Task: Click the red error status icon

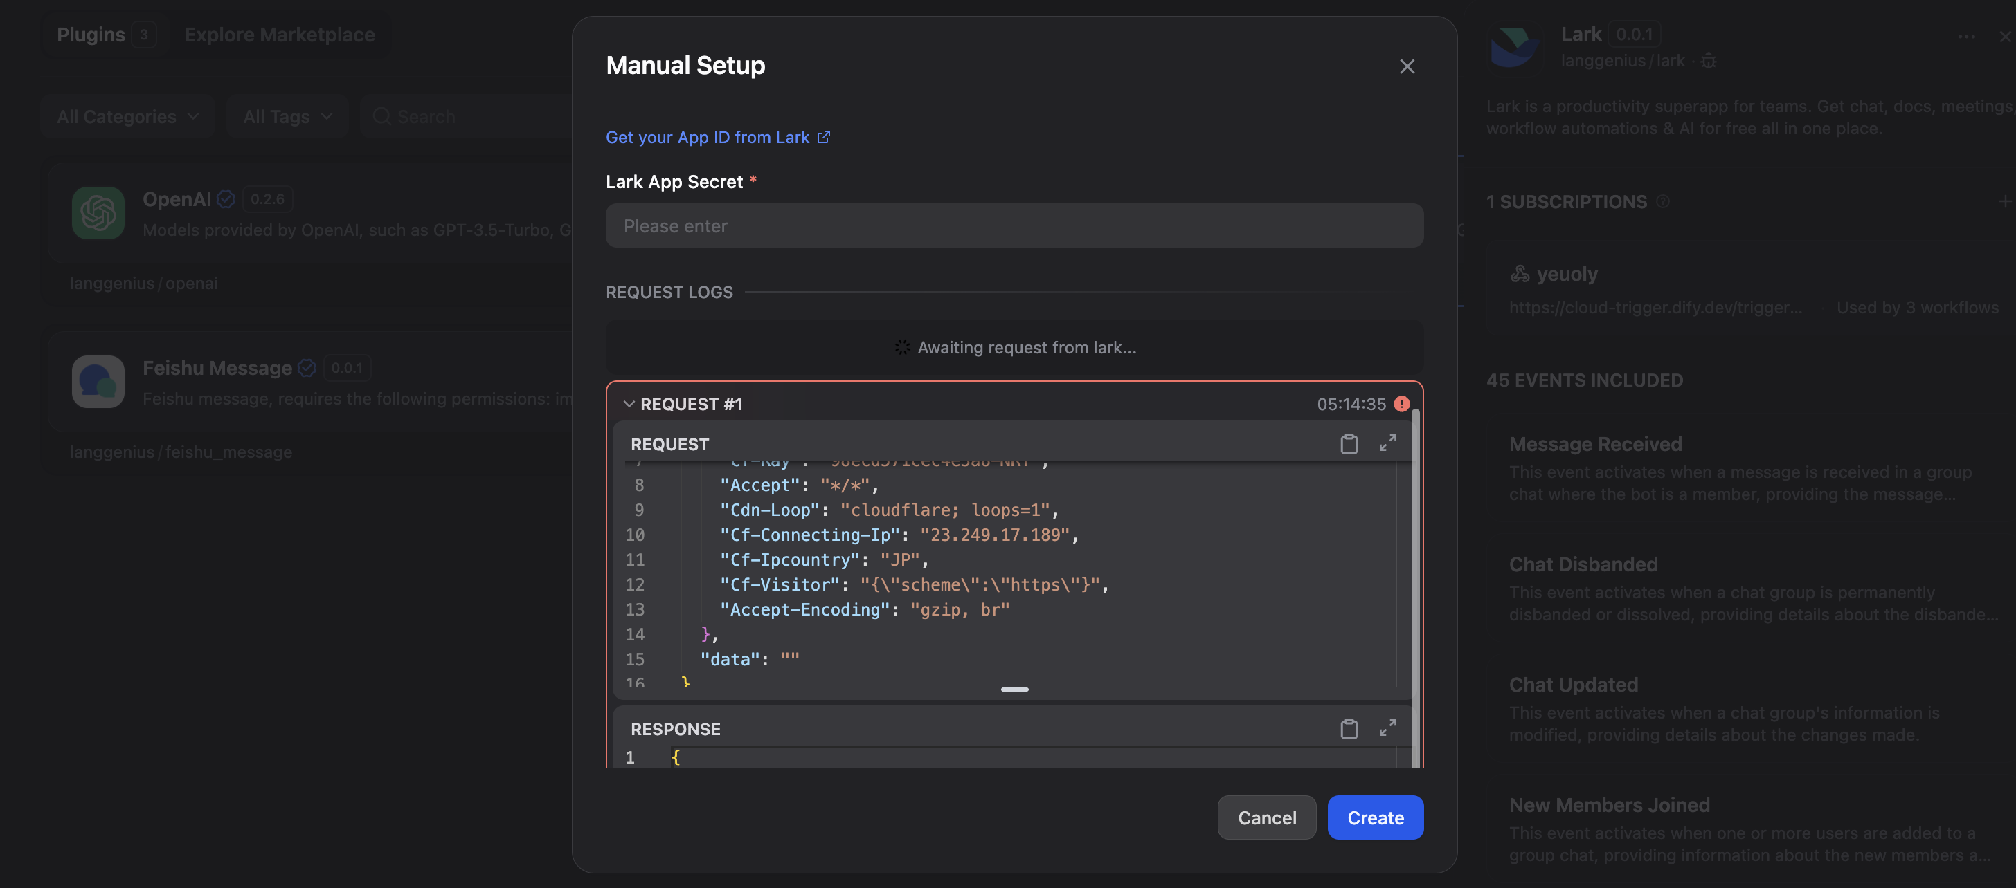Action: point(1402,404)
